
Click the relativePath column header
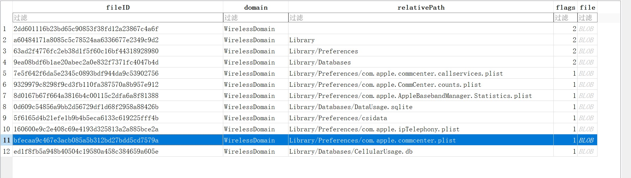pyautogui.click(x=421, y=8)
